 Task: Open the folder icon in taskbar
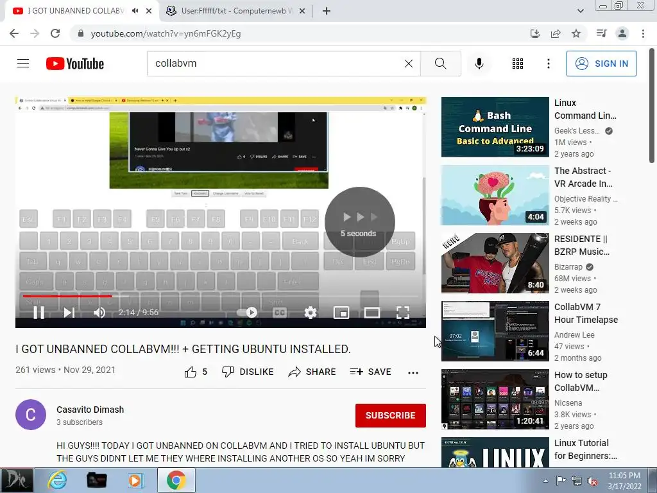click(96, 480)
